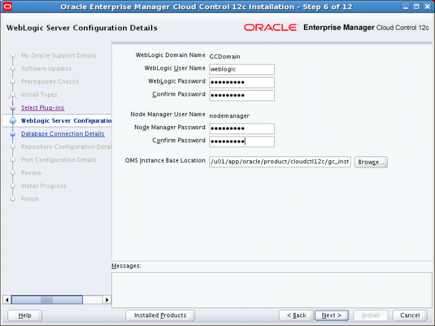
Task: Click the nodemanager user name value
Action: [x=229, y=116]
